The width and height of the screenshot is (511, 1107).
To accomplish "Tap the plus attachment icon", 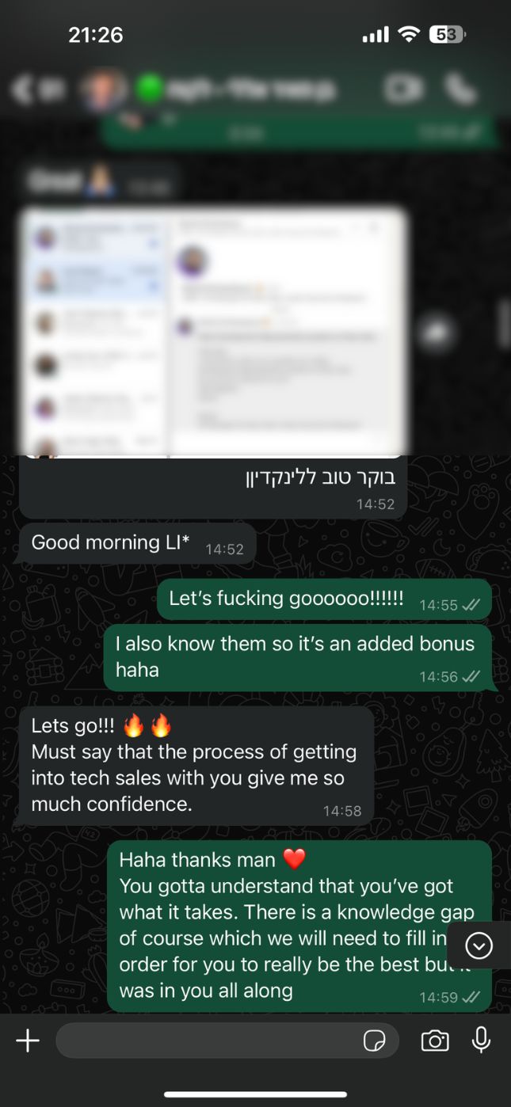I will 28,1040.
